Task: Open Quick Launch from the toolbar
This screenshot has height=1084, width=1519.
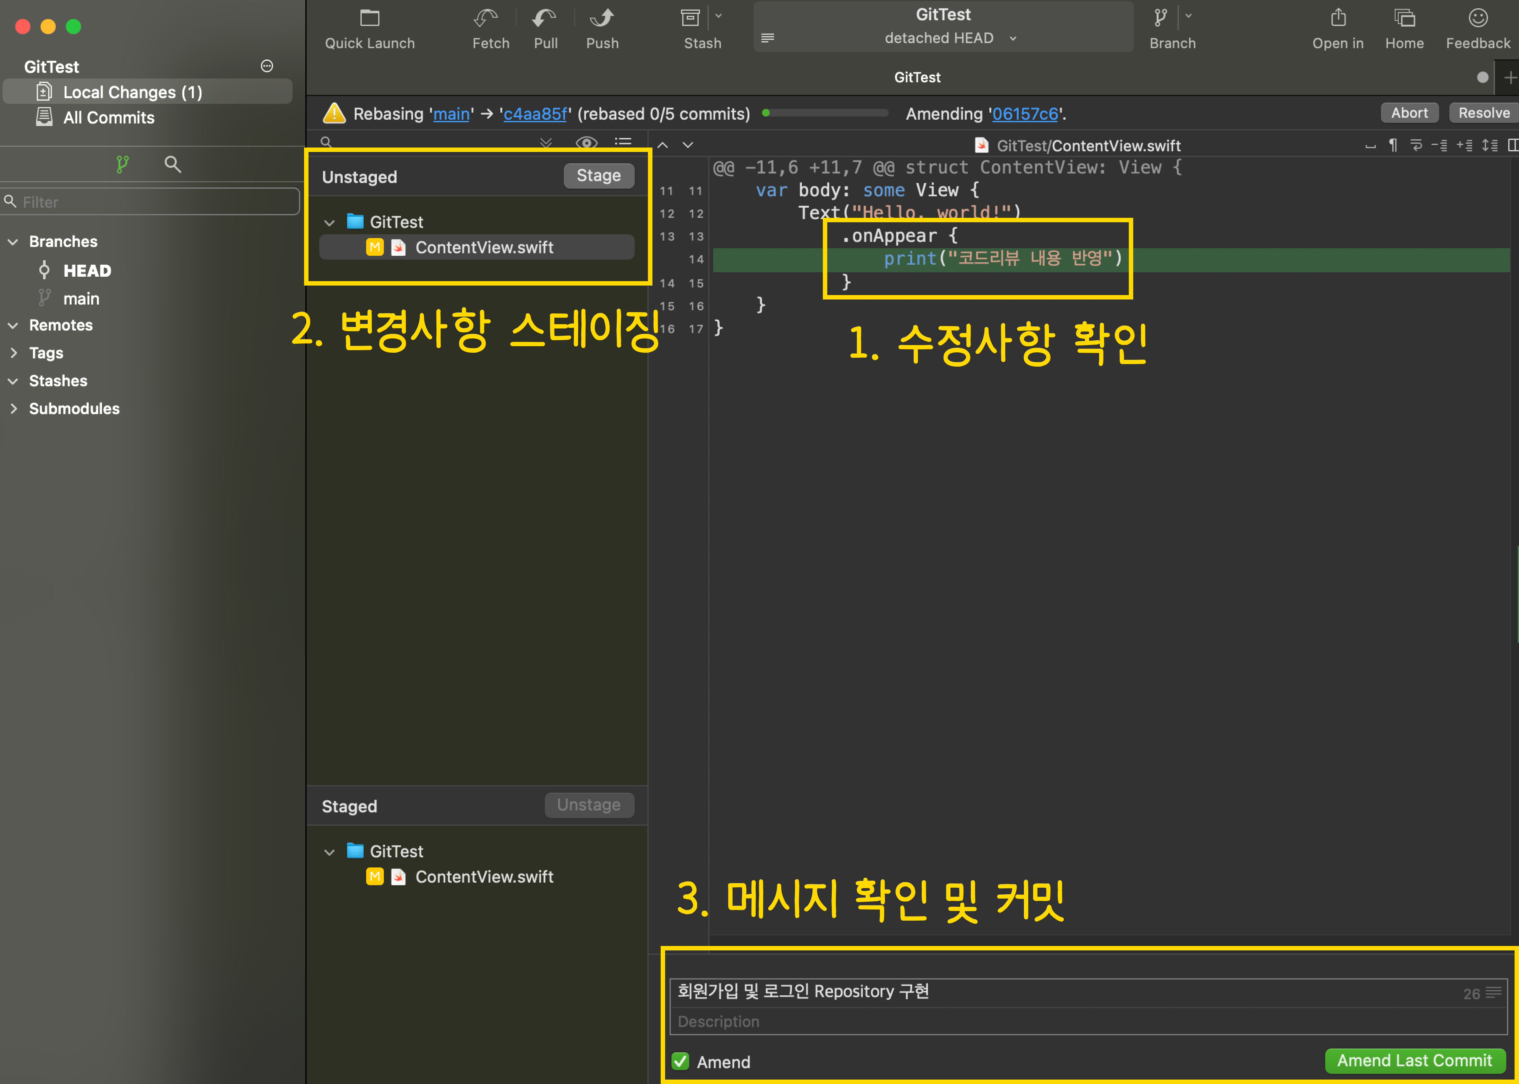Action: [369, 19]
